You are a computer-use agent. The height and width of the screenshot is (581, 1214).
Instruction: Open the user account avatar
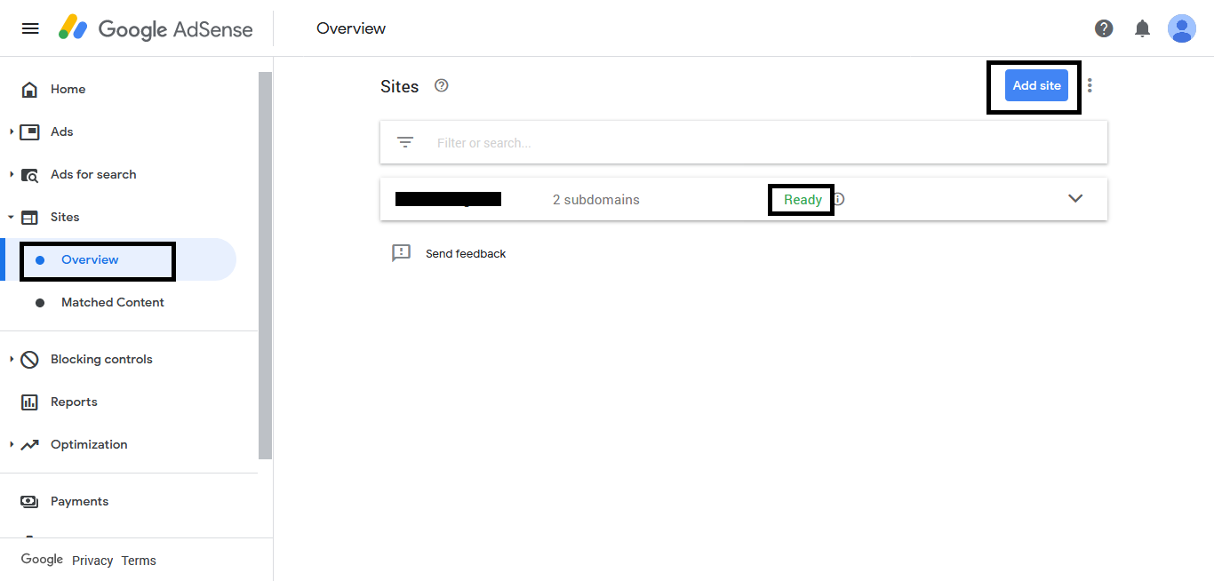pos(1181,28)
